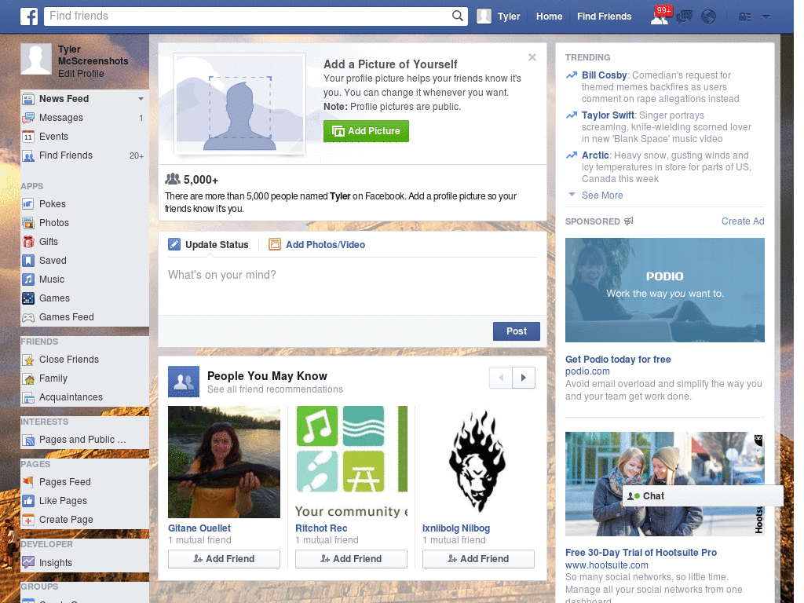804x603 pixels.
Task: Add Ixniibolg Nilbog as friend
Action: point(478,559)
